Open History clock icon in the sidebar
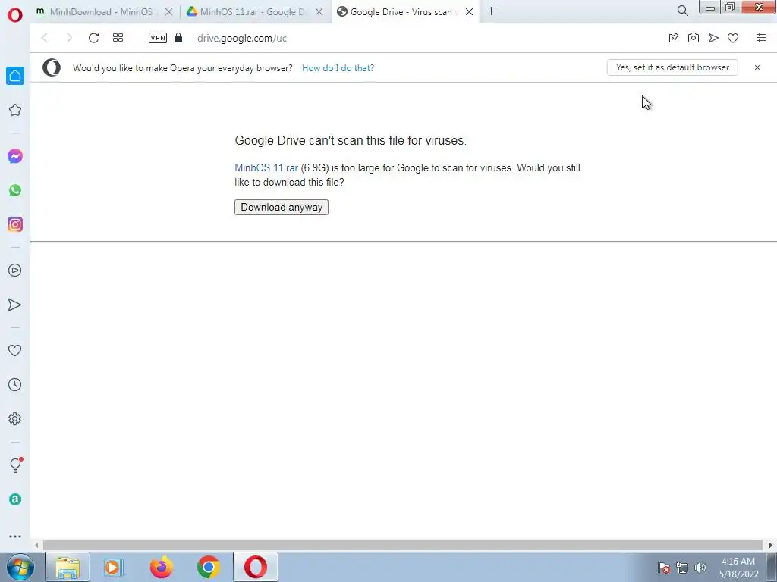The width and height of the screenshot is (777, 582). tap(15, 384)
